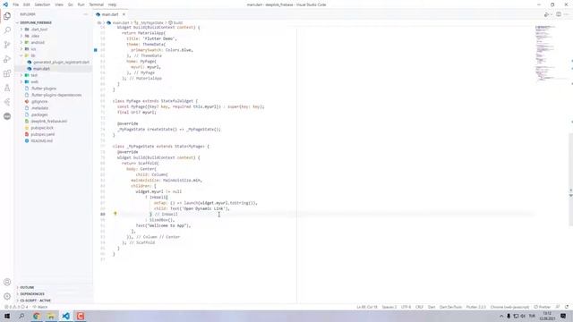
Task: Select Chrome (web-javascript) device in status bar
Action: tap(509, 307)
